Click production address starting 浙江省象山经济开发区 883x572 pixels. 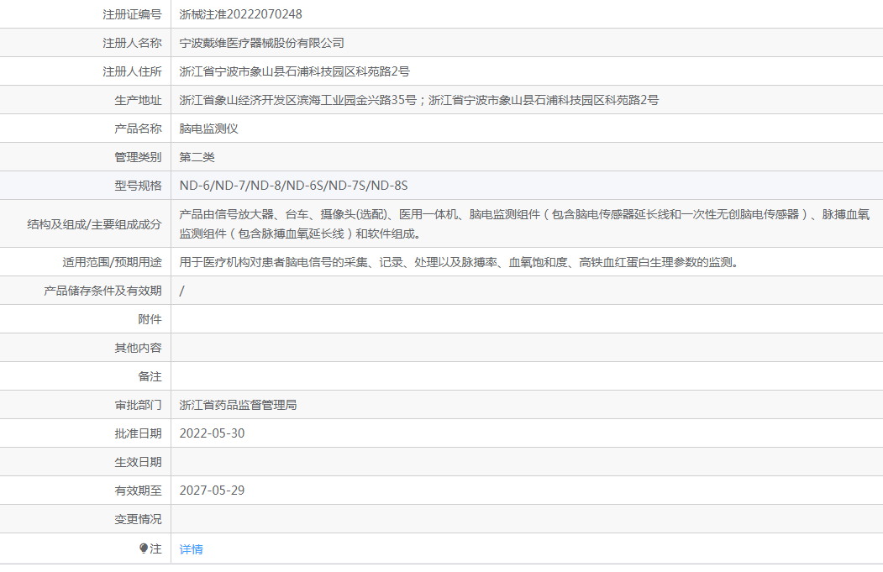pyautogui.click(x=419, y=100)
